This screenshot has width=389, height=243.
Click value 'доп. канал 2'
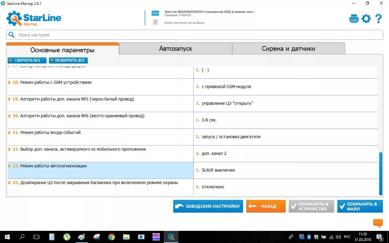(214, 153)
